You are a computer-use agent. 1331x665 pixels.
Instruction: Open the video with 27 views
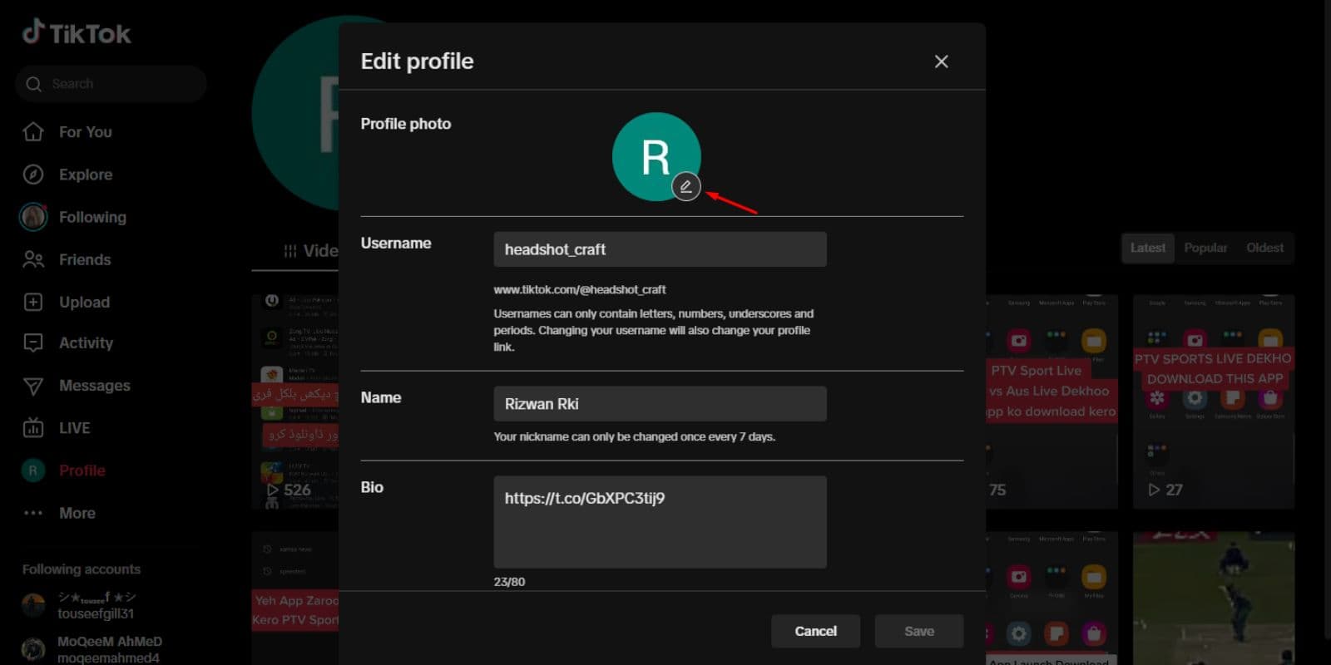coord(1214,401)
